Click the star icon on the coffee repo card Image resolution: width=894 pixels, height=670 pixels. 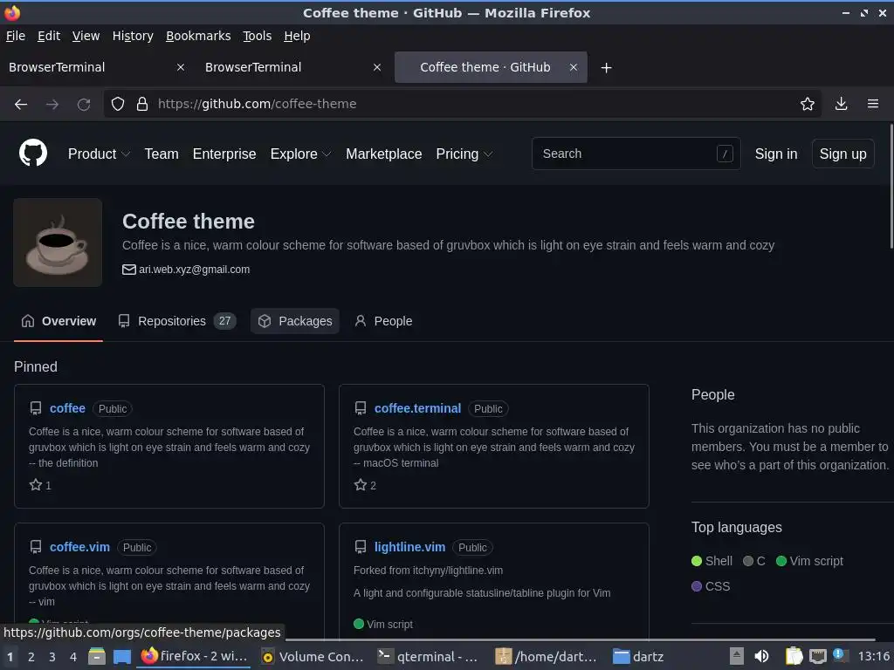(x=35, y=485)
